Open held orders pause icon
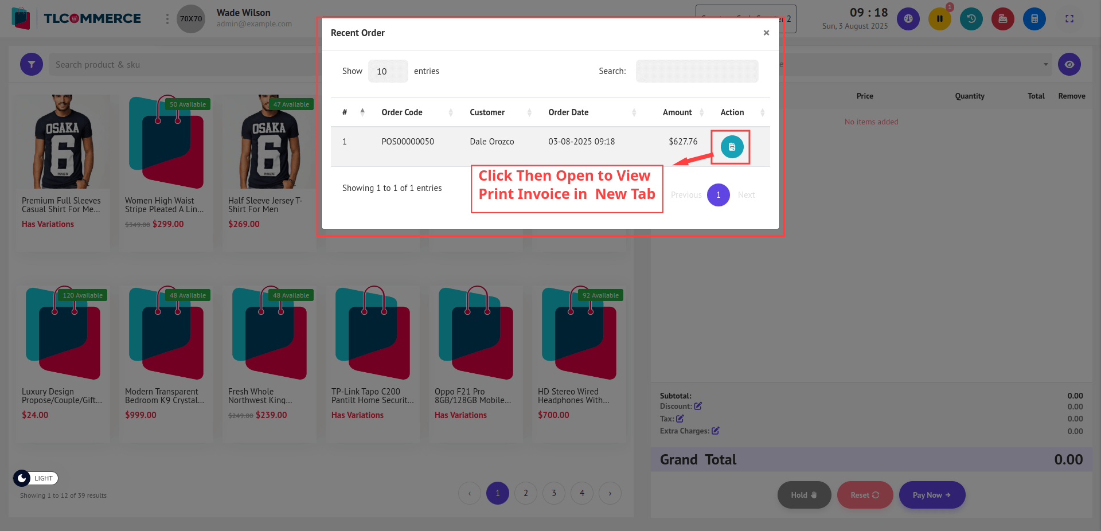 (x=939, y=19)
